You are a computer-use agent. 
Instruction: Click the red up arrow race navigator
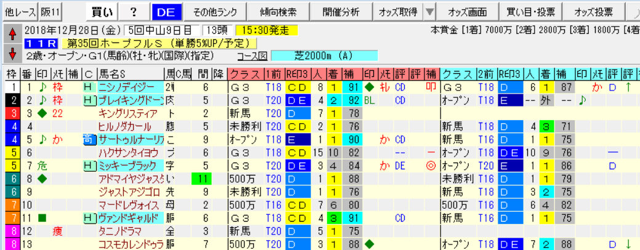click(x=12, y=35)
